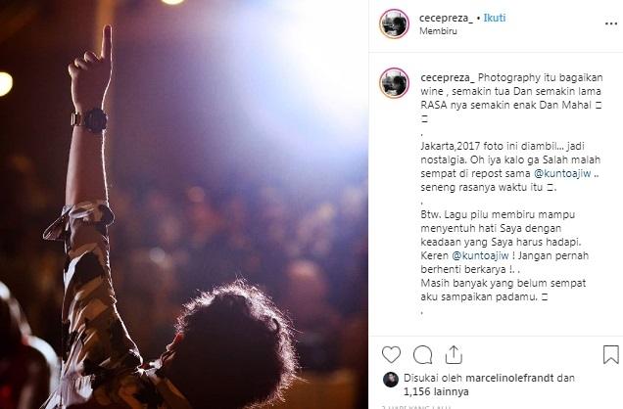Open marcelinolefrandt profile from likes
The height and width of the screenshot is (409, 623).
[x=509, y=378]
